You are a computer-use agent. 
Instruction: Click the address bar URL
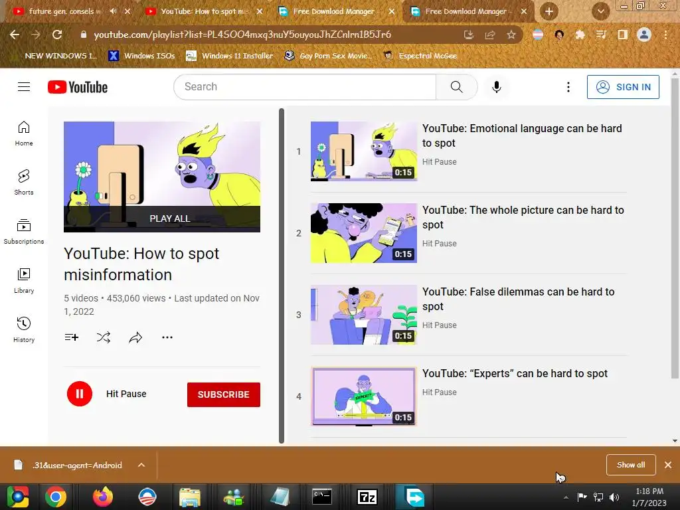pyautogui.click(x=242, y=35)
